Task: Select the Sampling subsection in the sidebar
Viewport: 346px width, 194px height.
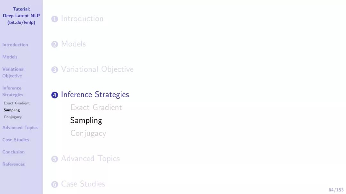Action: [x=12, y=110]
